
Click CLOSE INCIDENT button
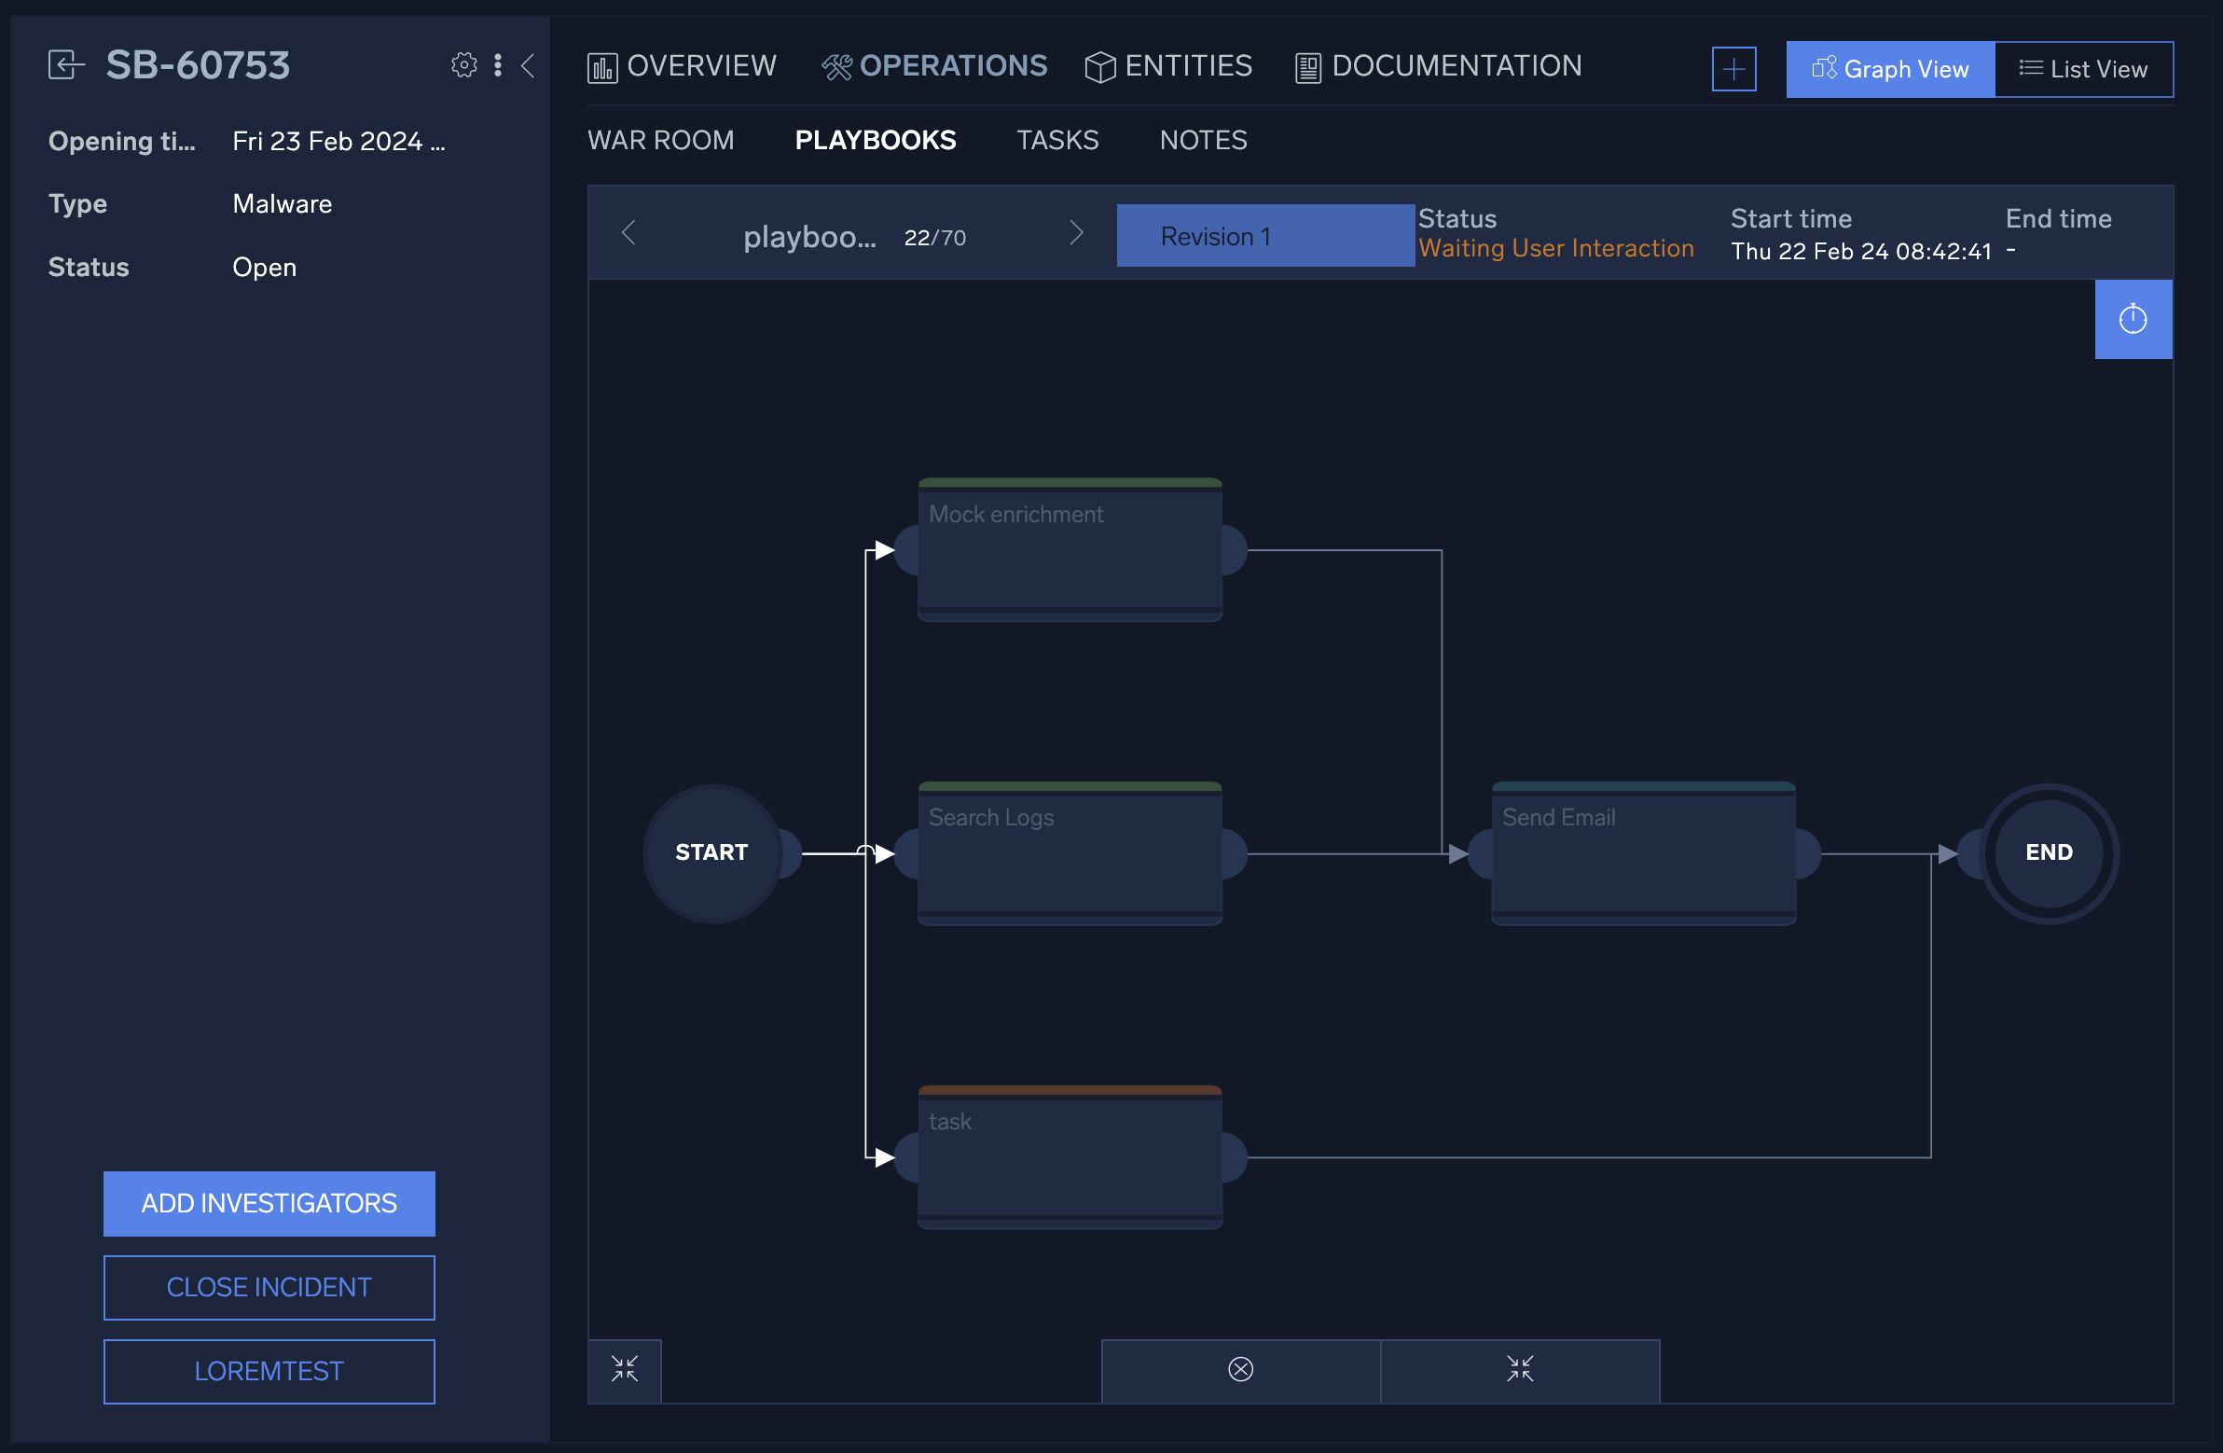[269, 1286]
